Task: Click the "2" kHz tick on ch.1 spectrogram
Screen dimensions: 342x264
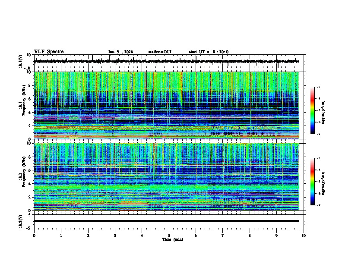Action: (30, 126)
